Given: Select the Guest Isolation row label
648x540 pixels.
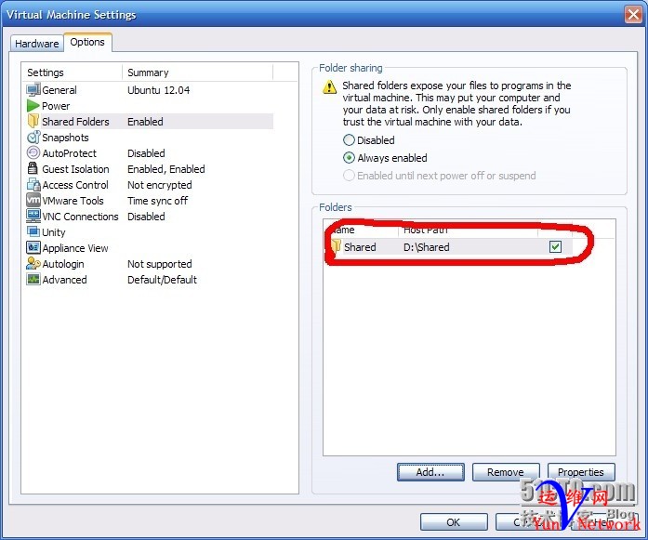Looking at the screenshot, I should pos(75,169).
